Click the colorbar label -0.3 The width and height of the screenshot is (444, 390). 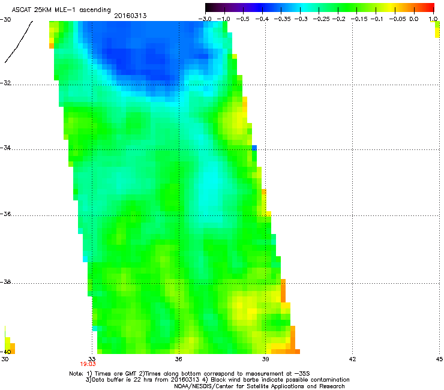[300, 19]
